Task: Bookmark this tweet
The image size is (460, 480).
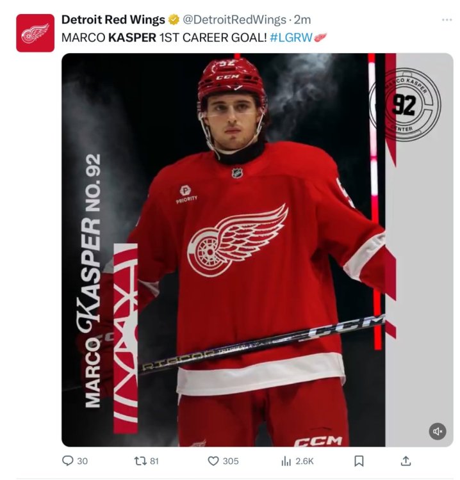Action: [x=359, y=461]
